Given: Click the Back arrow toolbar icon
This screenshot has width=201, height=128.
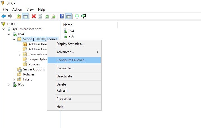Looking at the screenshot, I should (4, 16).
